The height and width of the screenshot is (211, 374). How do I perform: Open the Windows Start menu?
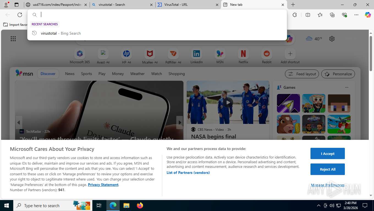[x=7, y=206]
